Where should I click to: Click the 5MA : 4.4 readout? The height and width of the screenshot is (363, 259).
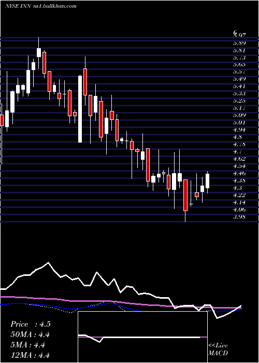pos(27,345)
